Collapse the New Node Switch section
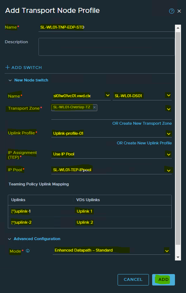This screenshot has width=186, height=293. tap(10, 80)
